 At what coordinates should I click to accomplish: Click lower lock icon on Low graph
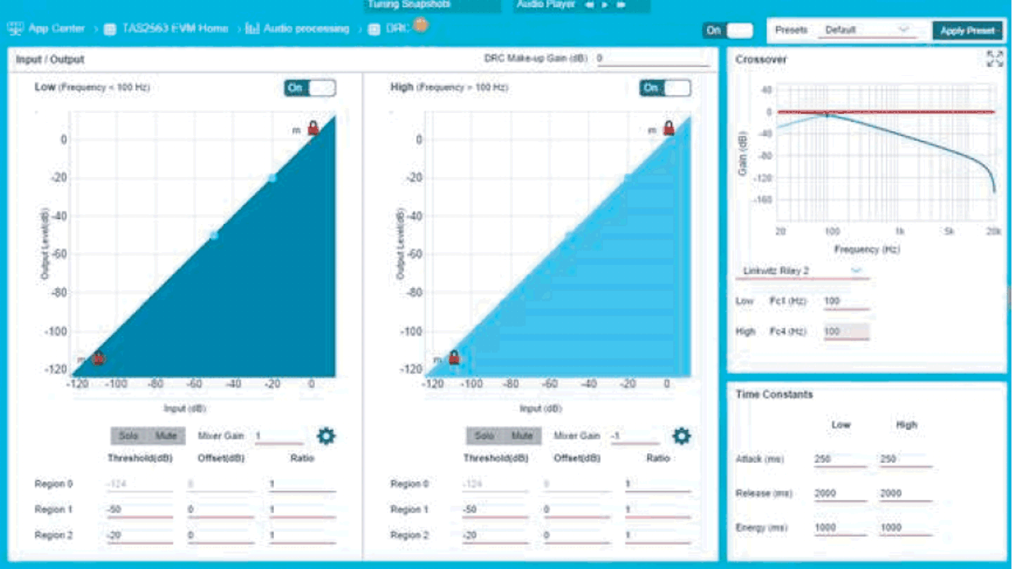coord(98,358)
